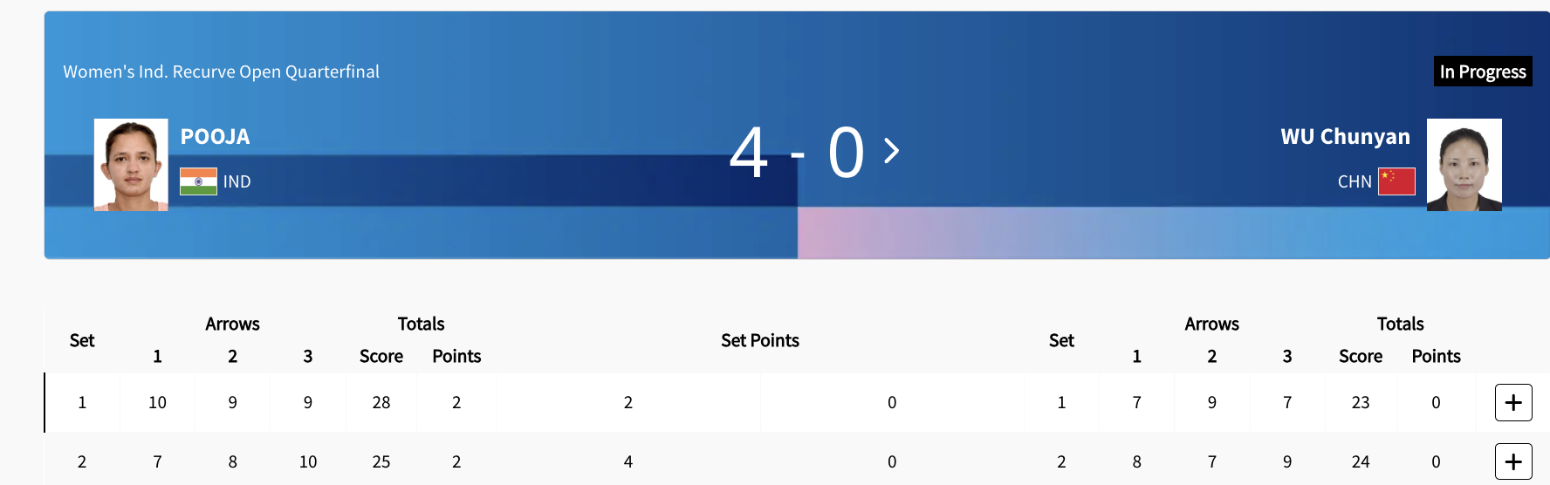Click the Women's Ind. Recurve Open Quarterfinal title
Image resolution: width=1550 pixels, height=485 pixels.
pos(221,72)
